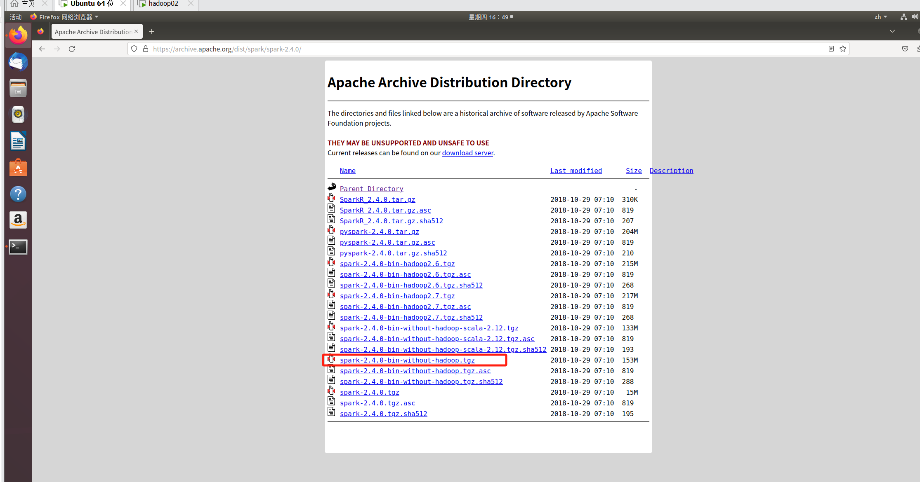The image size is (920, 482).
Task: Expand the list all tabs chevron
Action: [x=892, y=32]
